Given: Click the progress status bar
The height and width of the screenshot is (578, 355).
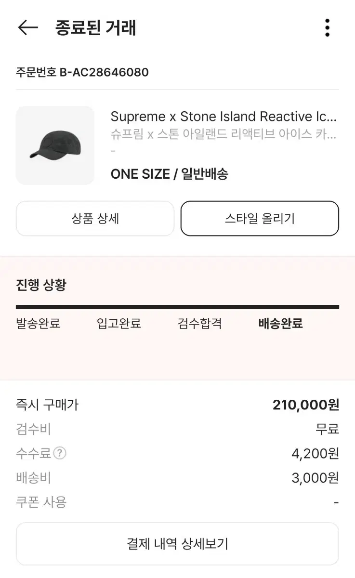Looking at the screenshot, I should (x=177, y=307).
